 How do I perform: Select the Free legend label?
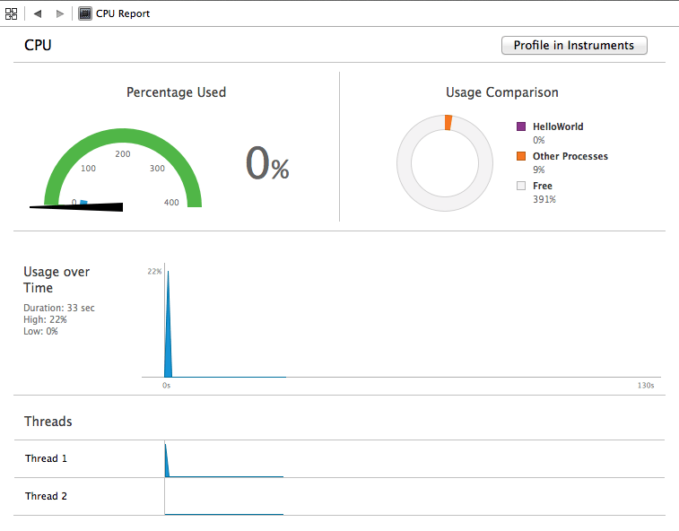click(x=542, y=186)
